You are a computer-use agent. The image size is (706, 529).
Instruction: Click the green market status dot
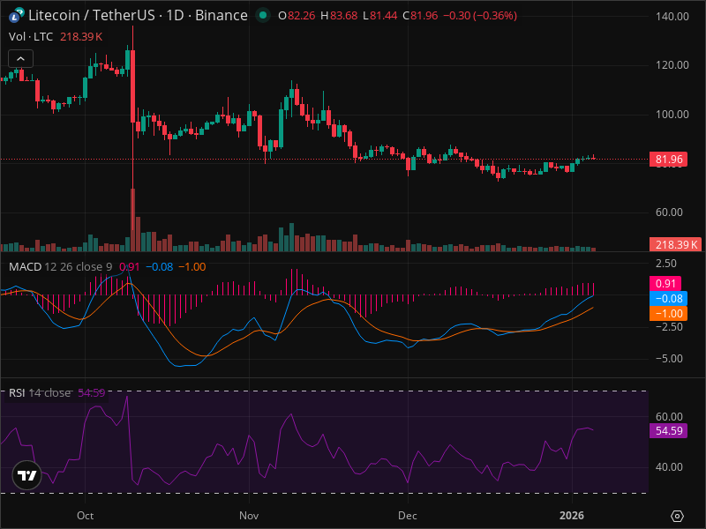click(262, 15)
